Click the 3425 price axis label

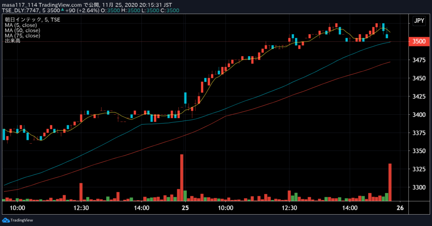419,97
